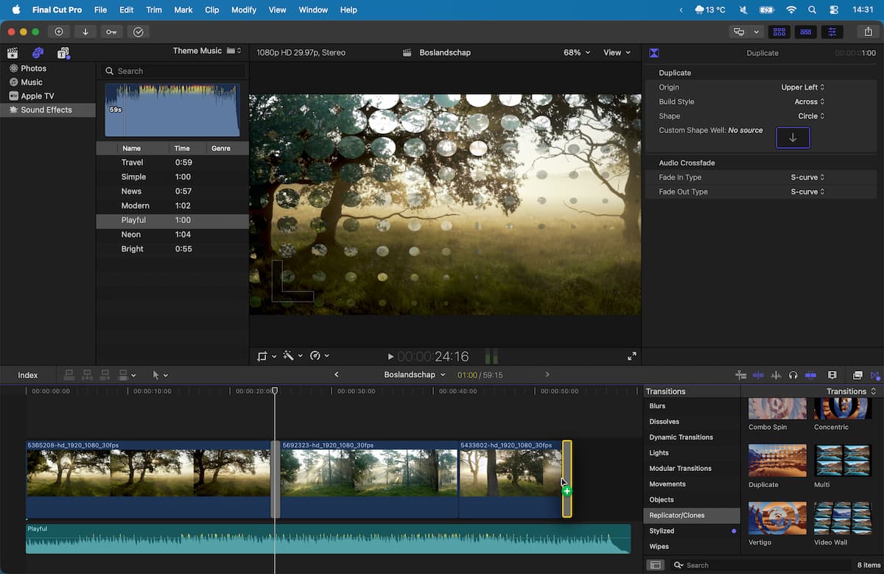Toggle solo headphones button

point(793,375)
